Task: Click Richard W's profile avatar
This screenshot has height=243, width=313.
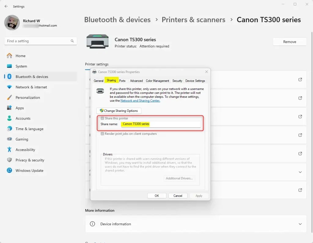Action: (12, 23)
